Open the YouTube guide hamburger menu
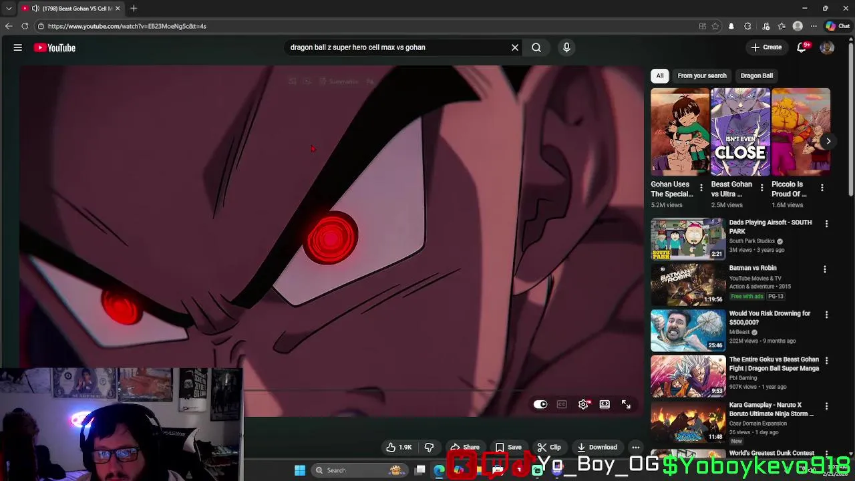Viewport: 855px width, 481px height. coord(18,47)
